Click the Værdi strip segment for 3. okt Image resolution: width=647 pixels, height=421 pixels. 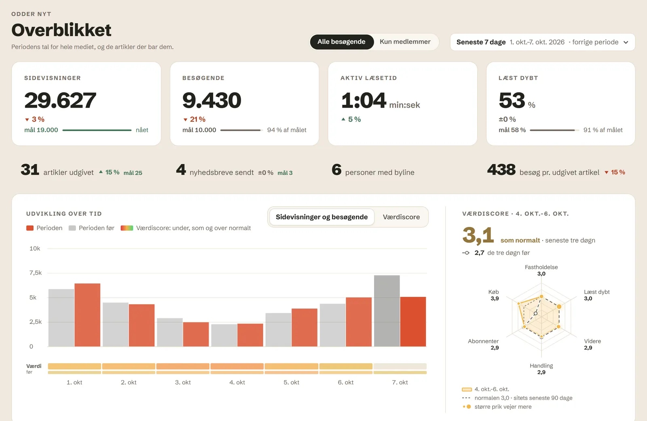[x=183, y=366]
